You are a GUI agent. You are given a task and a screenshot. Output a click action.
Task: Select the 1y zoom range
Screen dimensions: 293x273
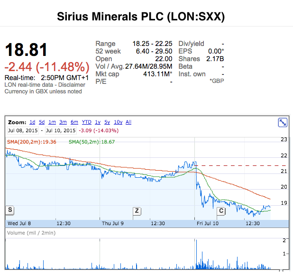tap(98, 122)
